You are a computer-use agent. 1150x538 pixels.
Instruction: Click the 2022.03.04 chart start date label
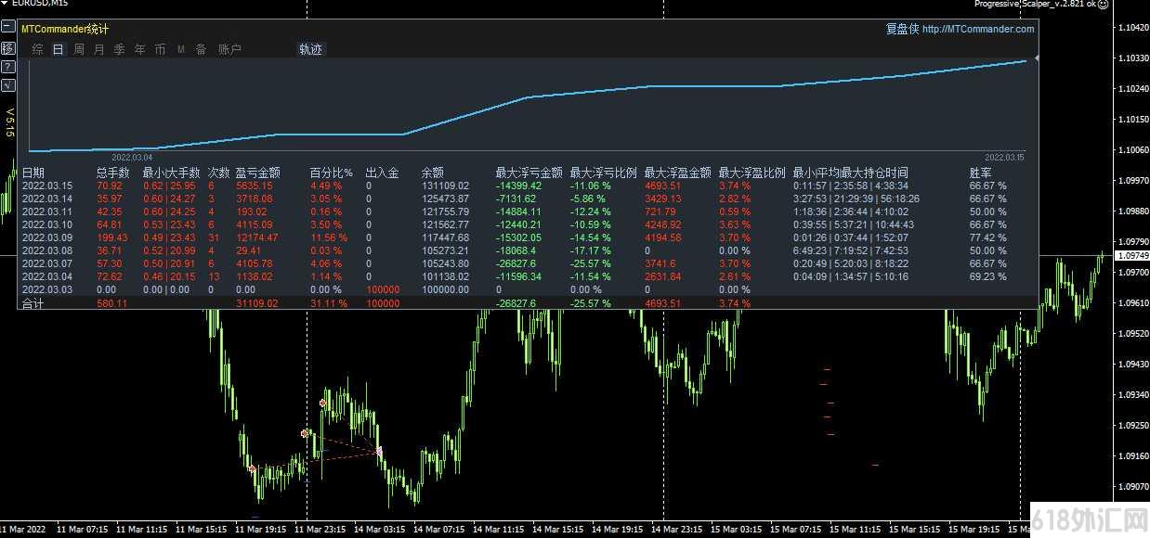point(131,158)
